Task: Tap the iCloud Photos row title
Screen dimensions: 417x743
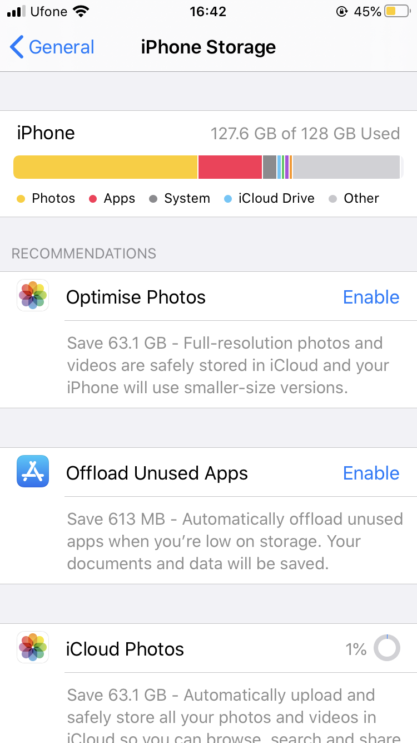Action: tap(125, 649)
